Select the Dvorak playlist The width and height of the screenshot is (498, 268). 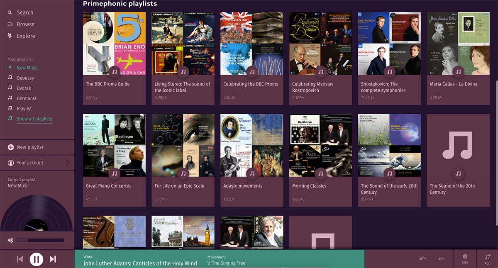(x=24, y=88)
